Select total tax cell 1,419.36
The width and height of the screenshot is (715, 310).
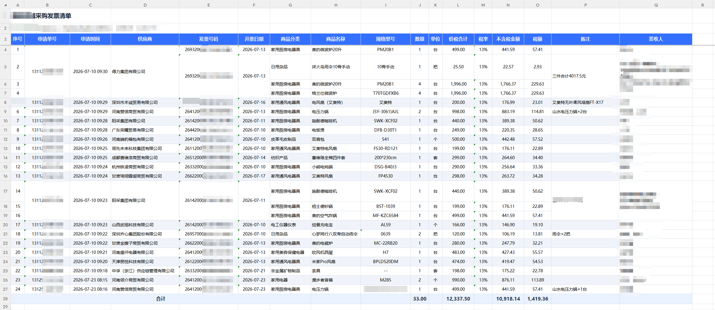point(538,299)
